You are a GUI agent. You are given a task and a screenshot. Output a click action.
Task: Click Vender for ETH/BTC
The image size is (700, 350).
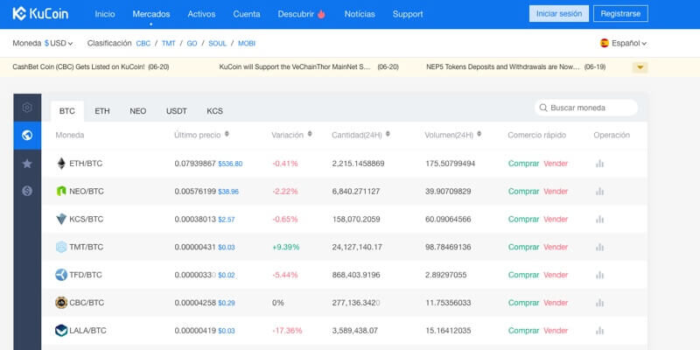pos(556,164)
